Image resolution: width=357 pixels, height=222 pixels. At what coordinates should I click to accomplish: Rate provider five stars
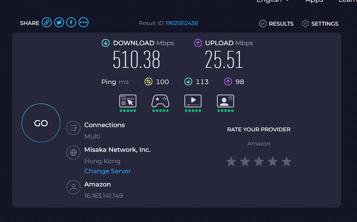[x=286, y=162]
